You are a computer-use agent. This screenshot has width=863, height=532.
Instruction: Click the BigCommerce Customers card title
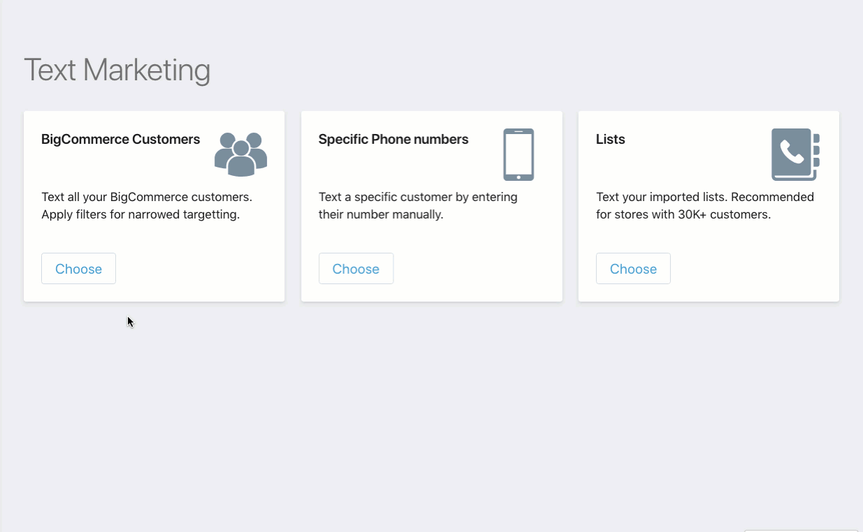pos(120,139)
